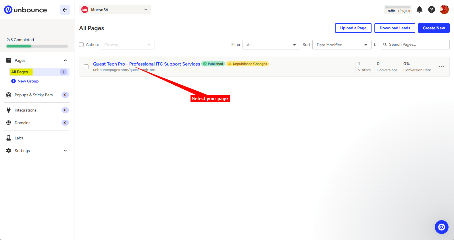The image size is (454, 240).
Task: Click the 0 Conversions stat
Action: [x=387, y=67]
